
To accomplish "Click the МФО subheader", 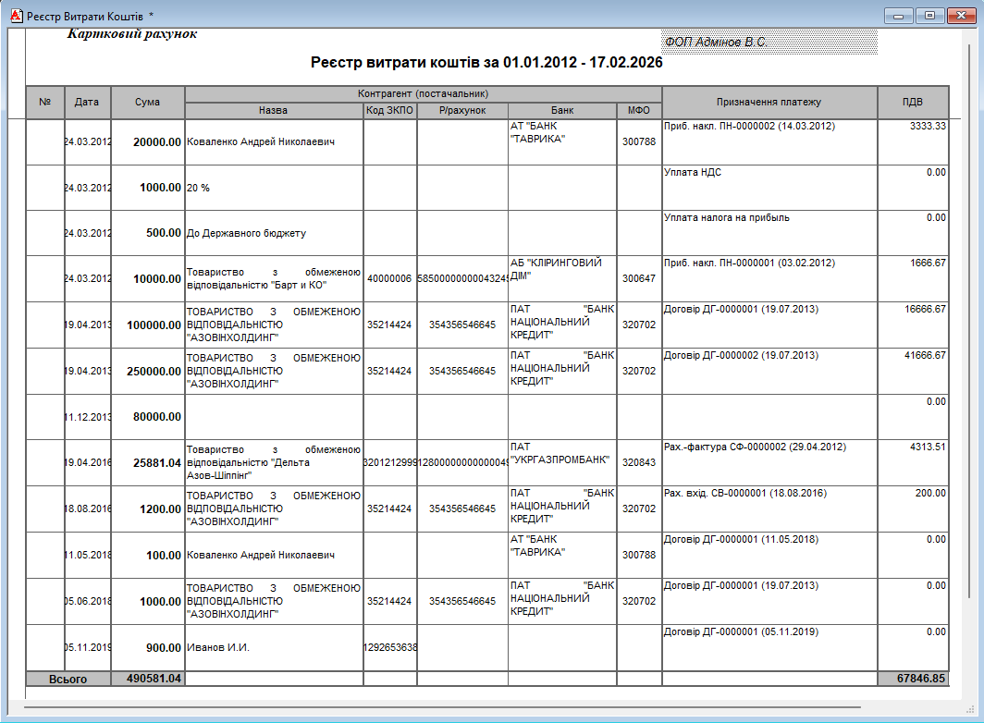I will (639, 110).
